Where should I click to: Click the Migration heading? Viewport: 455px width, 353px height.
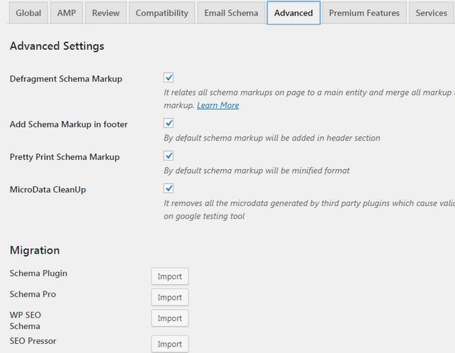coord(35,251)
